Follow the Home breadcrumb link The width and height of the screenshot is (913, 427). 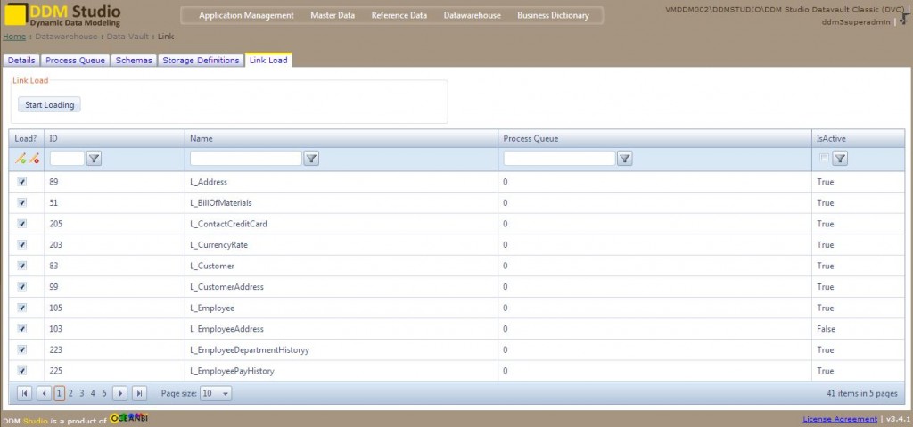14,37
